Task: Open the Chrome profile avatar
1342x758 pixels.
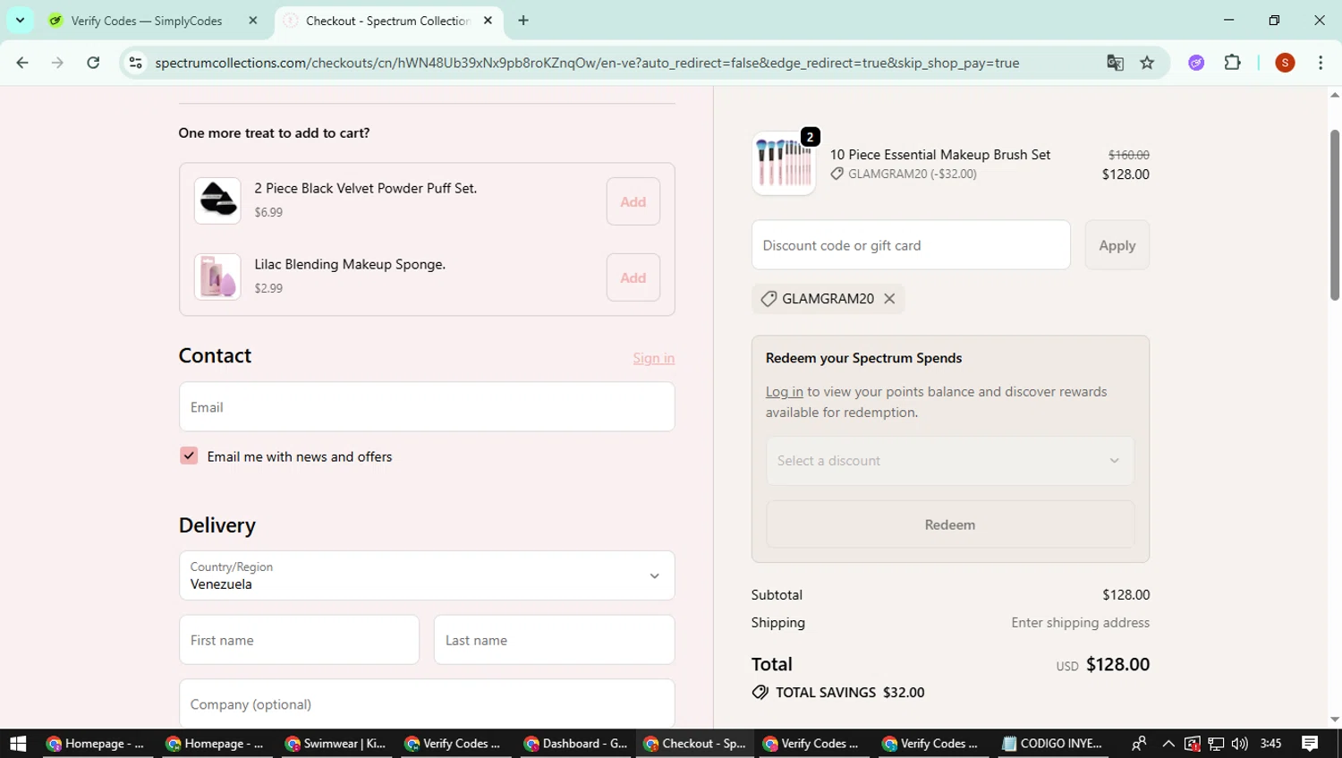Action: click(x=1285, y=63)
